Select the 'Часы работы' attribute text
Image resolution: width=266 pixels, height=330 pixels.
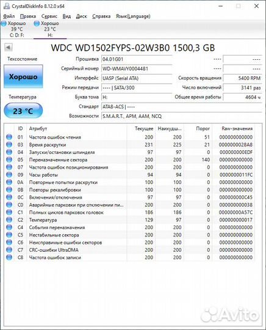click(x=43, y=175)
